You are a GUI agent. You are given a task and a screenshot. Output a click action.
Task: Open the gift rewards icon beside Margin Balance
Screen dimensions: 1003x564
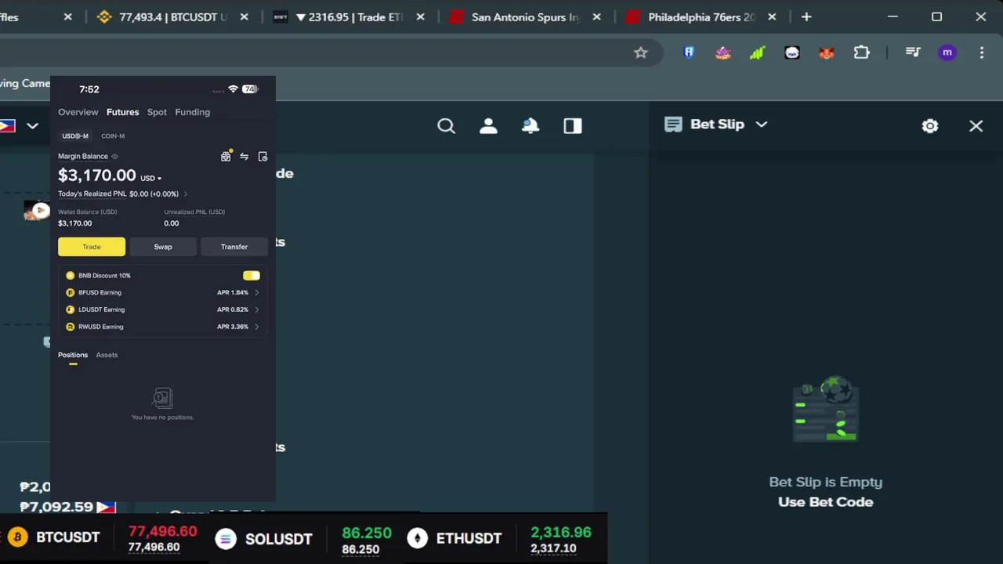pyautogui.click(x=226, y=157)
